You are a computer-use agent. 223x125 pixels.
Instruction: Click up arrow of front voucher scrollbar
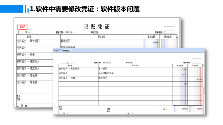coord(203,65)
